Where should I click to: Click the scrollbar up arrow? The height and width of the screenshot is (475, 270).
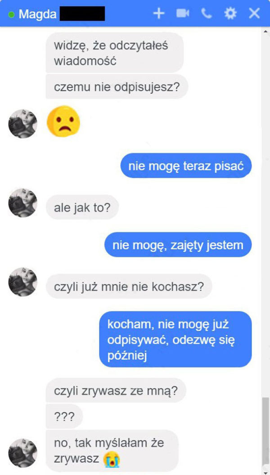[x=266, y=31]
